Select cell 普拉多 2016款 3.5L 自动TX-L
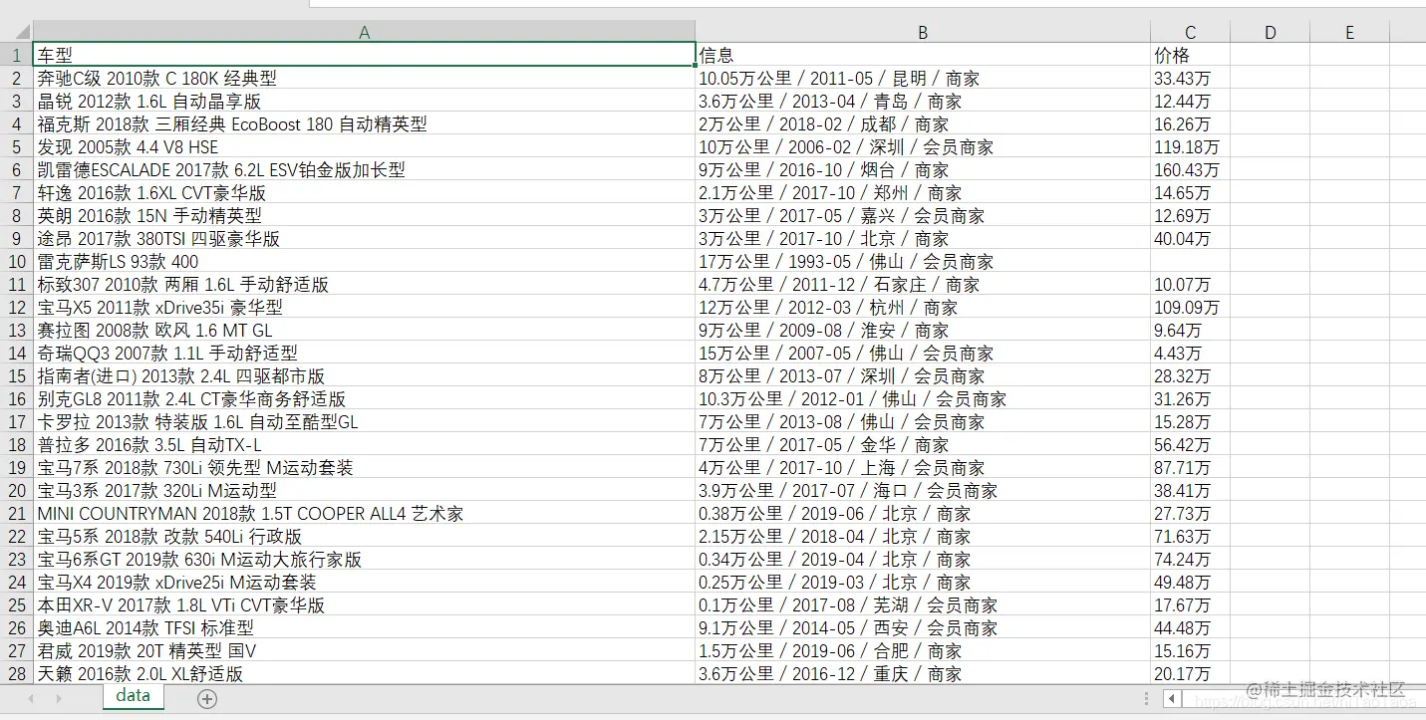The image size is (1426, 720). [365, 444]
